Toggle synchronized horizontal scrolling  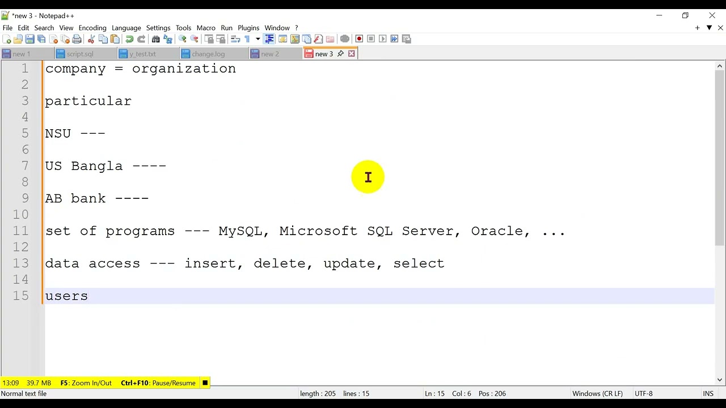[221, 39]
